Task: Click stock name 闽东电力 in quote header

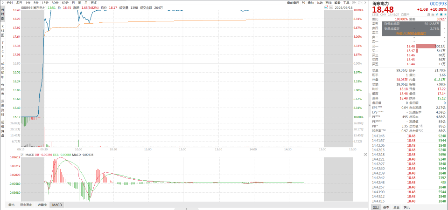Action: (380, 3)
